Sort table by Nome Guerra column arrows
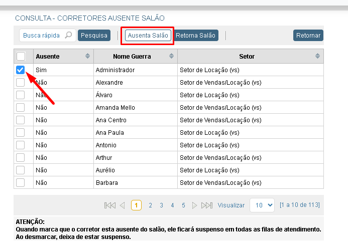Screen dimensions: 348x245 tap(172, 56)
